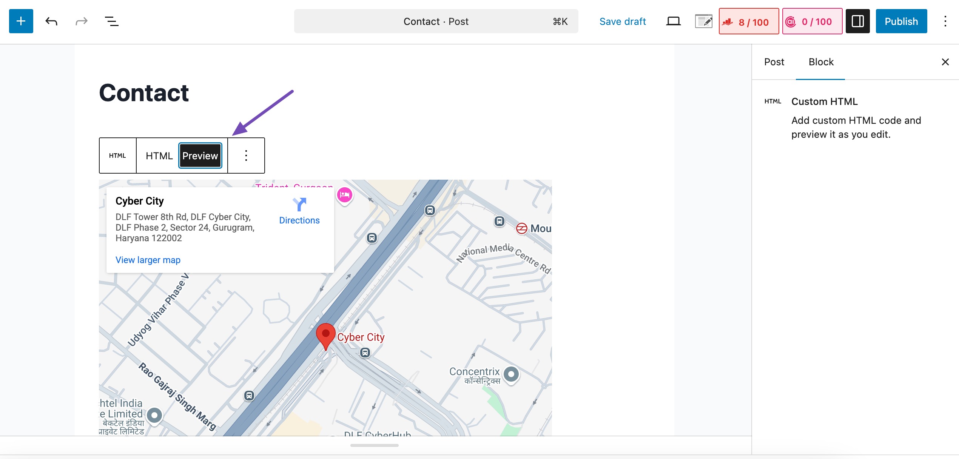Click Save draft
This screenshot has width=959, height=459.
point(623,22)
